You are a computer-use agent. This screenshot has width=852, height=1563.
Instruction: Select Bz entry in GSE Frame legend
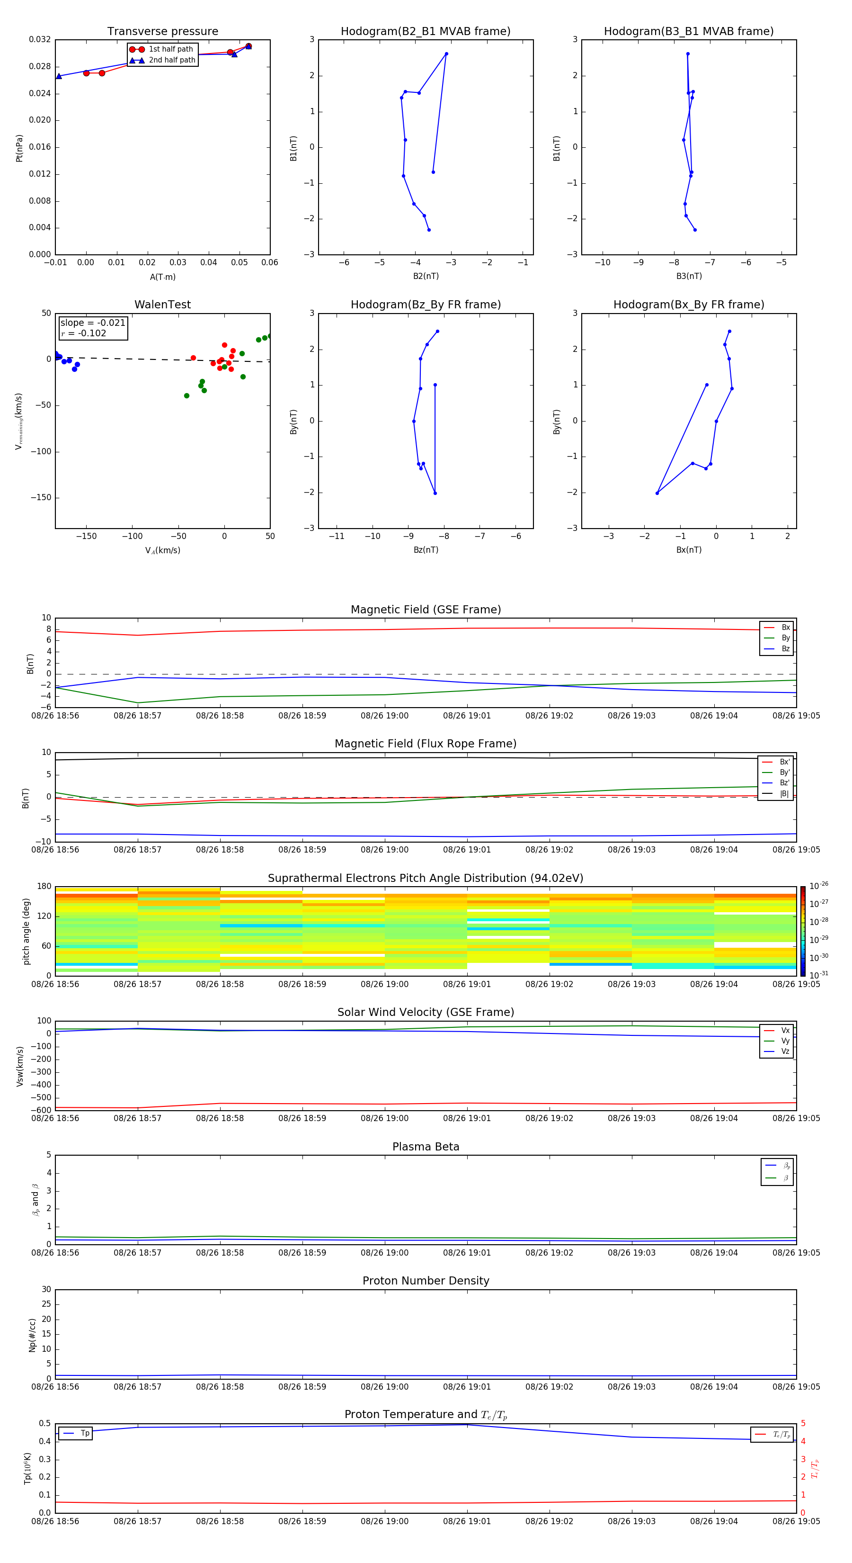point(777,648)
